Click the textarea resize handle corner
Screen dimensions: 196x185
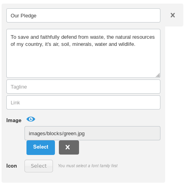(x=158, y=75)
